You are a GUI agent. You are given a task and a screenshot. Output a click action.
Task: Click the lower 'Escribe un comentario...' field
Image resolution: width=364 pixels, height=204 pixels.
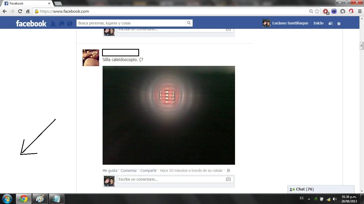[x=175, y=179]
